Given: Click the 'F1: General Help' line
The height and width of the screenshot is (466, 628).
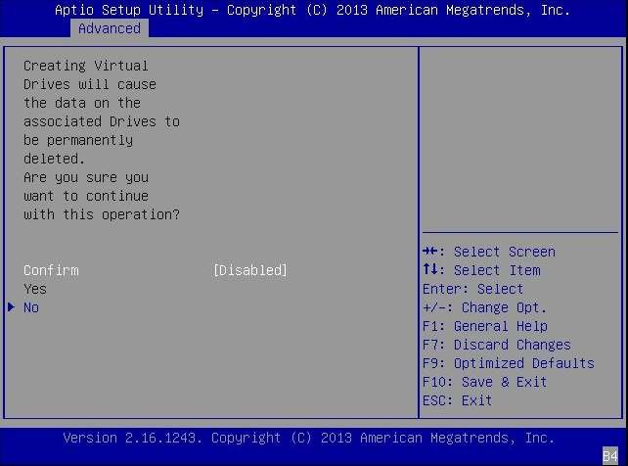Looking at the screenshot, I should click(484, 326).
